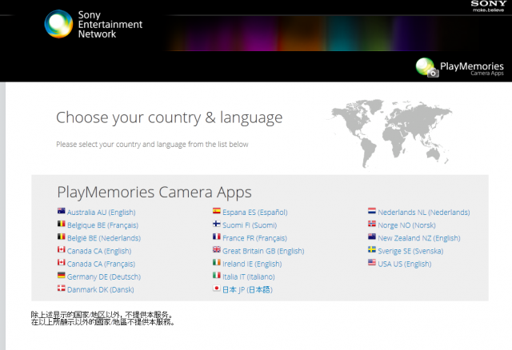Open Danmark DK (Dansk) link
Screen dimensions: 512x350
(x=101, y=289)
